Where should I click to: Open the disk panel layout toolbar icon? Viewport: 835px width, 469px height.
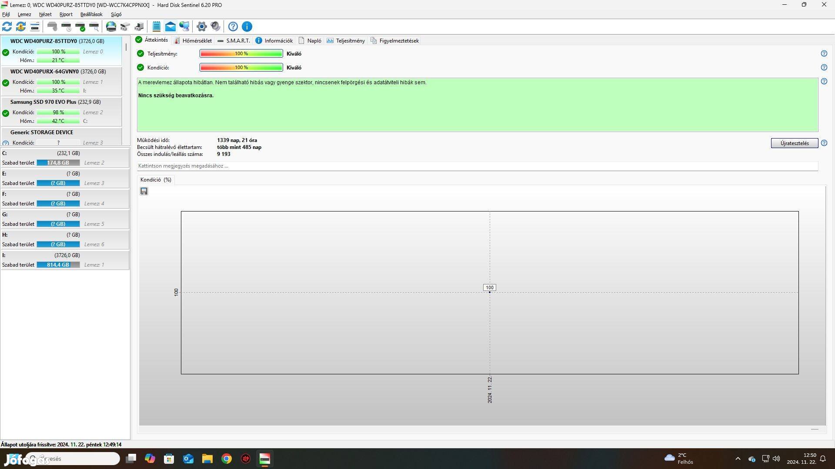coord(35,26)
